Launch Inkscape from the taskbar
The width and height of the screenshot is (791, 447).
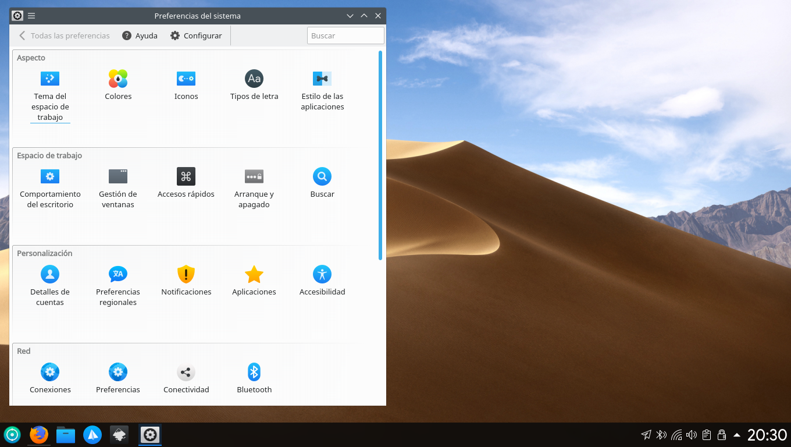tap(119, 435)
